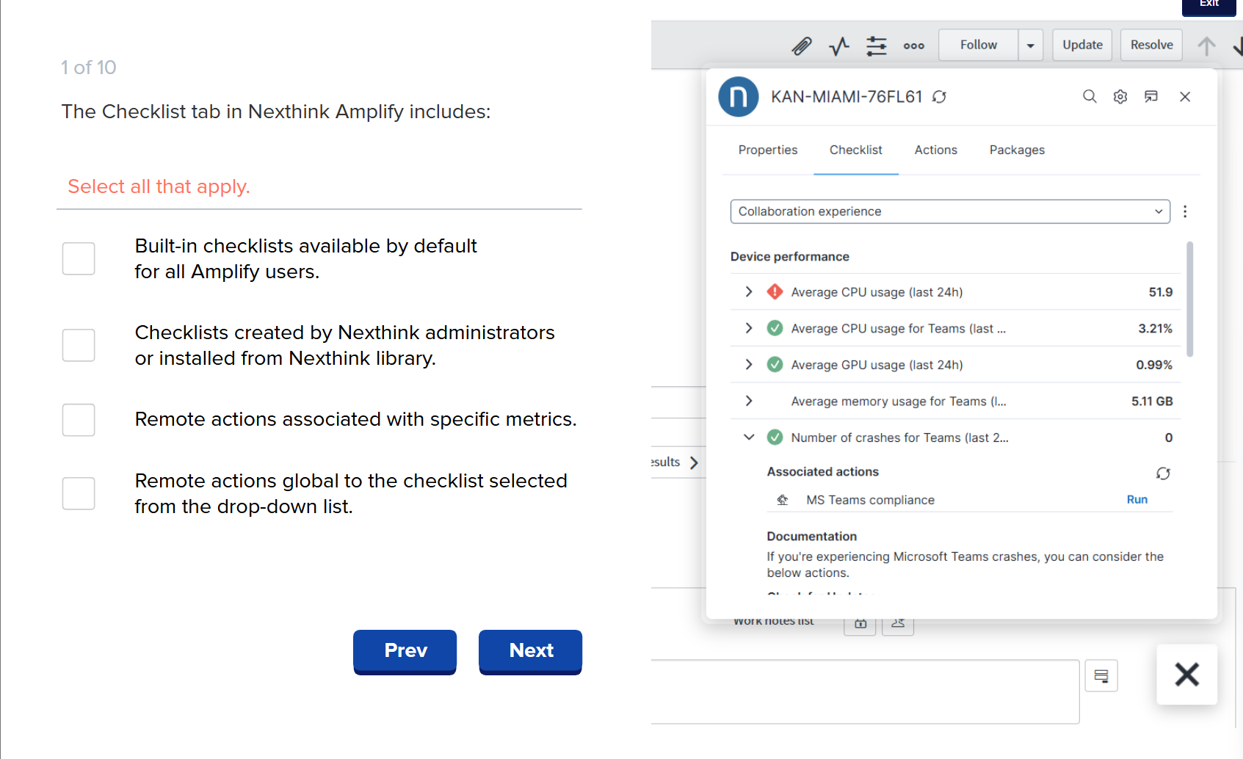
Task: Click the pop-out icon next to the gear
Action: pos(1150,96)
